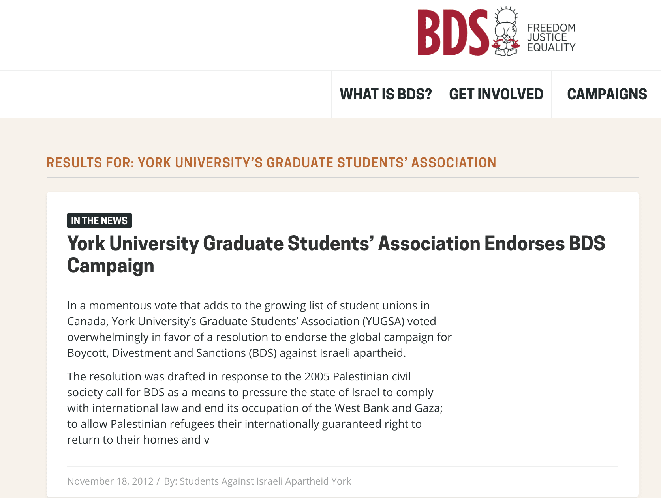Open the York University Endorses BDS headline
661x498 pixels.
point(336,254)
